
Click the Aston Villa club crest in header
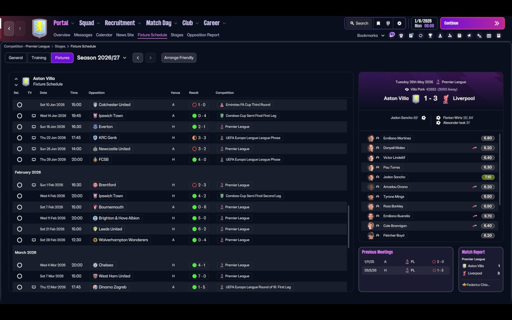pyautogui.click(x=40, y=28)
